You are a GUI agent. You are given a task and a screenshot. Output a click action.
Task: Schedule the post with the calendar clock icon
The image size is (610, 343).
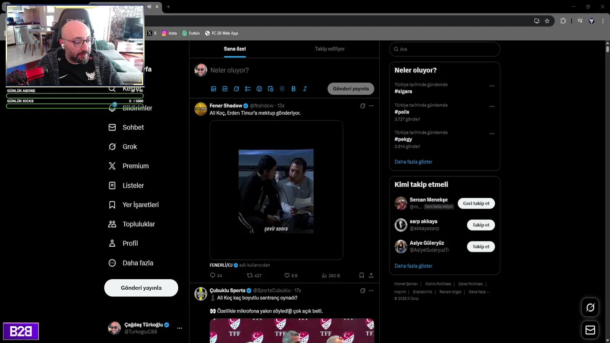pyautogui.click(x=271, y=89)
